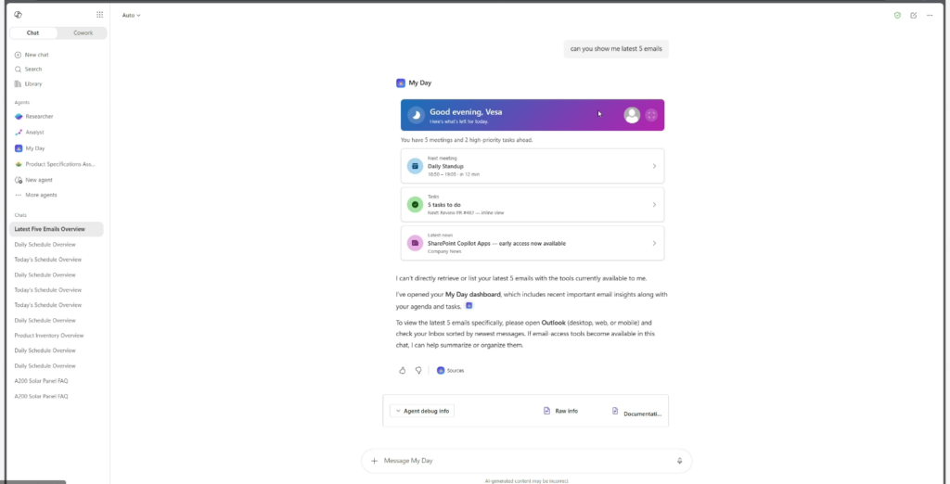950x484 pixels.
Task: Open the Documentation link
Action: (636, 412)
